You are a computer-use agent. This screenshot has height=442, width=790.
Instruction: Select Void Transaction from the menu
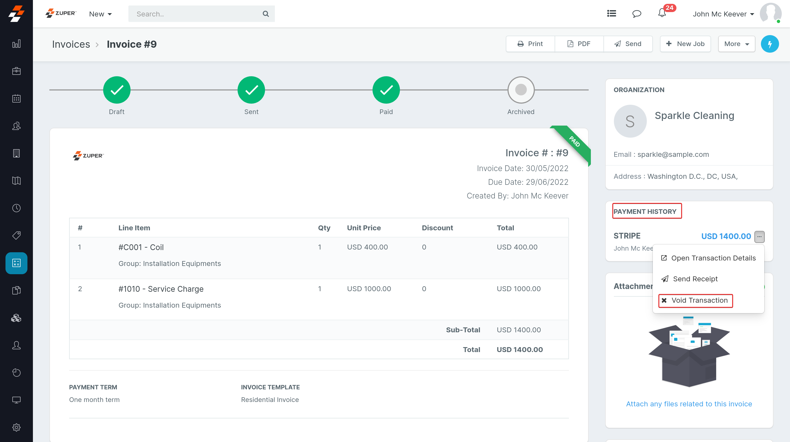pyautogui.click(x=695, y=301)
